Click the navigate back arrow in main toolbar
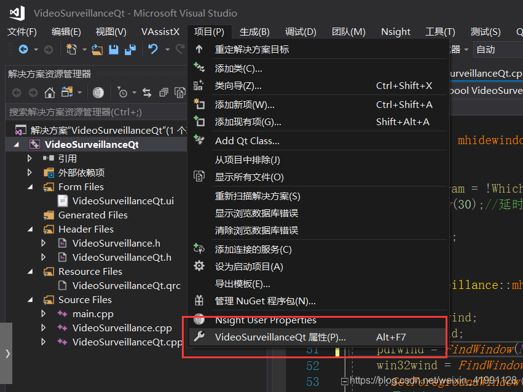523x392 pixels. coord(23,50)
